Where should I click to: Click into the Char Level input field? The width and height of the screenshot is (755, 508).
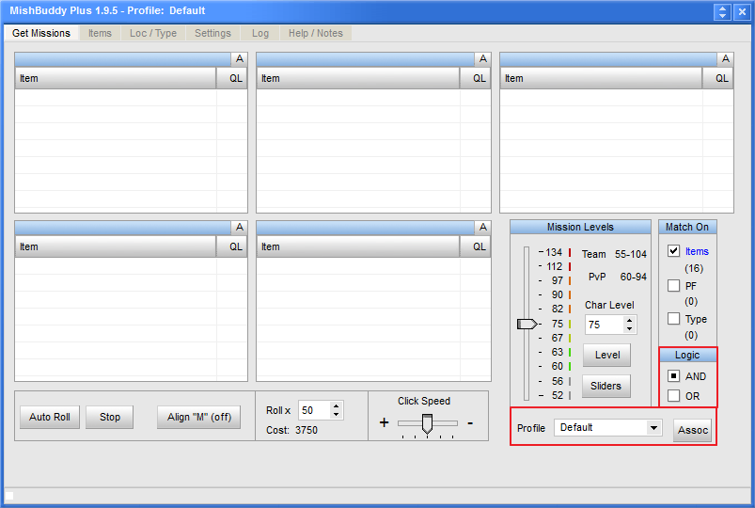[603, 325]
